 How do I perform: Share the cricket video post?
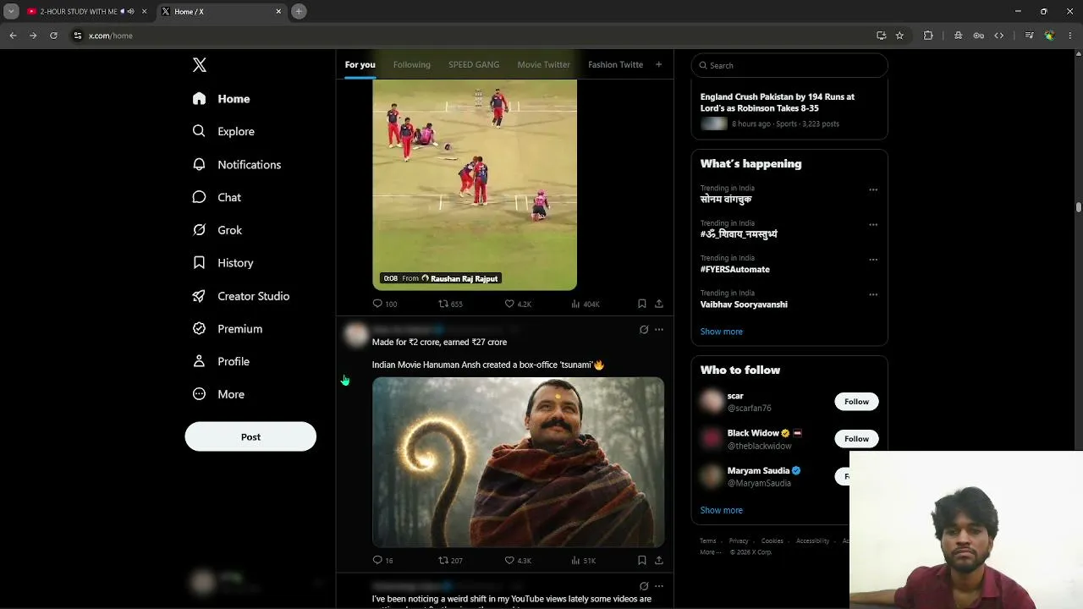click(659, 304)
